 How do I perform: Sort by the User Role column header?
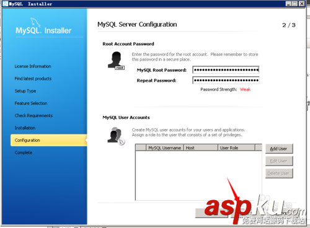[236, 148]
